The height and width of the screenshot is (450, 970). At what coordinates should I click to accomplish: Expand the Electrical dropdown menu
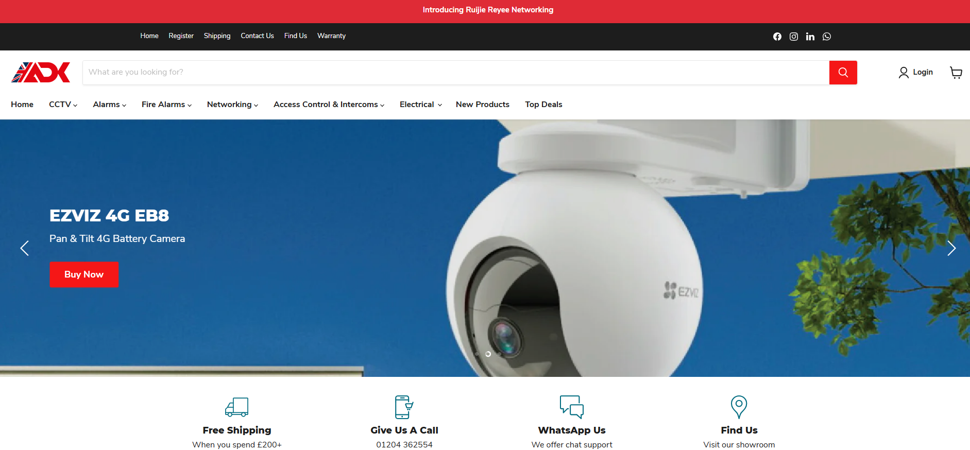click(x=421, y=105)
